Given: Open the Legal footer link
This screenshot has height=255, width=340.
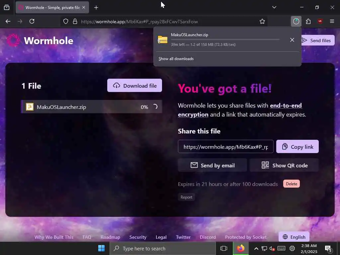Looking at the screenshot, I should (x=161, y=237).
